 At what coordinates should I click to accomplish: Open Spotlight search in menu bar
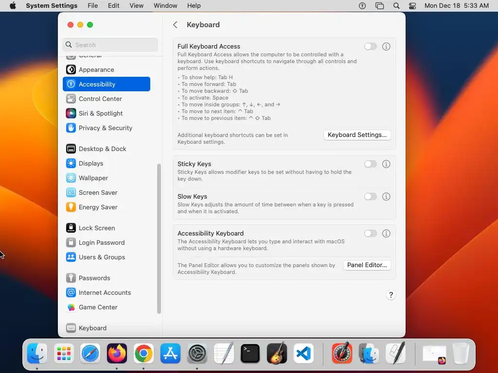click(x=396, y=6)
